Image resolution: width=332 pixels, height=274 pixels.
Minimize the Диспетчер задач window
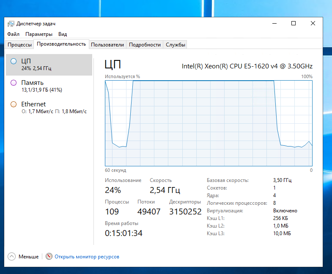point(274,24)
